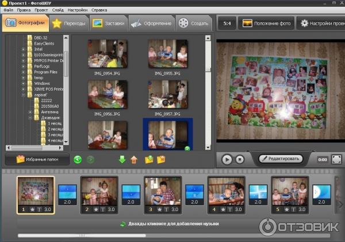
Task: Expand the Intel folder node
Action: pos(24,49)
